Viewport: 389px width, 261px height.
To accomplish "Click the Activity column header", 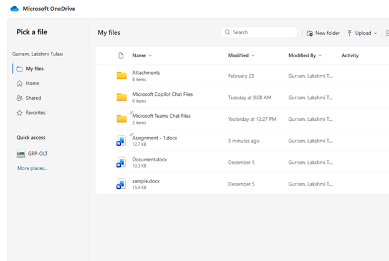I will point(350,55).
